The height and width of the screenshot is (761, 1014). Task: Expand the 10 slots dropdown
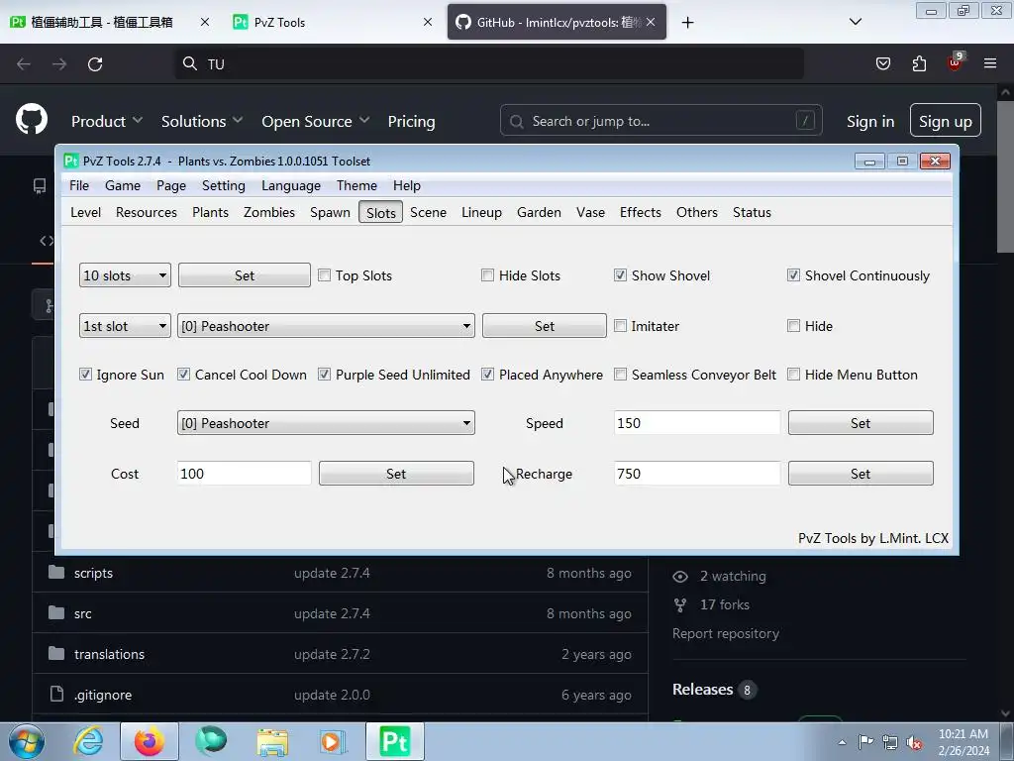pos(125,275)
